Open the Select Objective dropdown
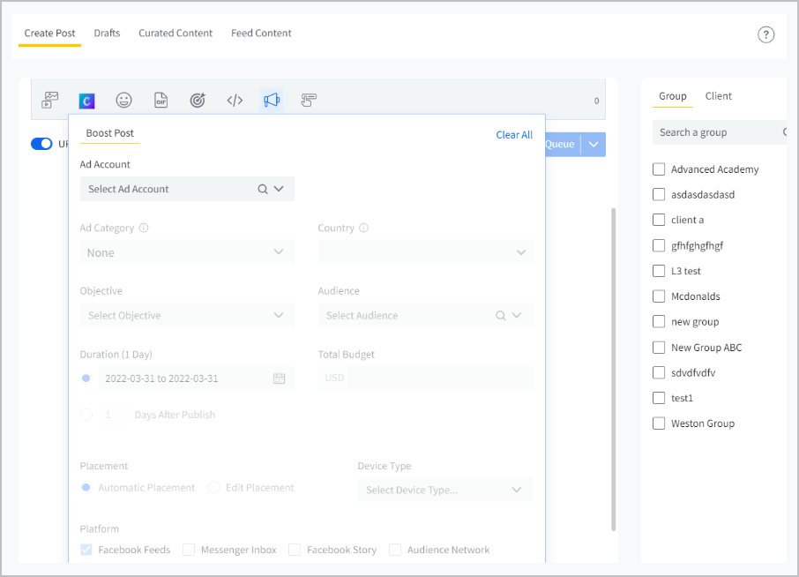The width and height of the screenshot is (799, 577). pos(187,316)
